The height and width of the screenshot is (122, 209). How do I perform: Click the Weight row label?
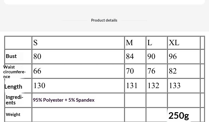[13, 114]
